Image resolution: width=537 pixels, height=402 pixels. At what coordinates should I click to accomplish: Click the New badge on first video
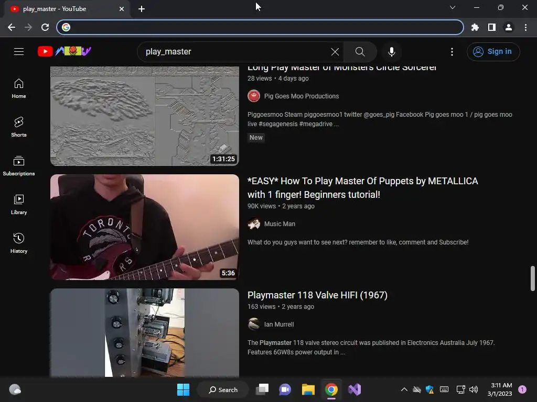click(x=256, y=138)
